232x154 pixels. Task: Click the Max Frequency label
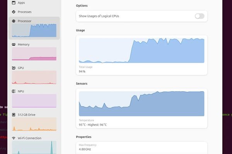tap(88, 145)
